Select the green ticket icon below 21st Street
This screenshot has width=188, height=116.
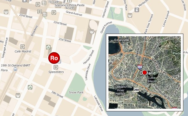tap(48, 47)
